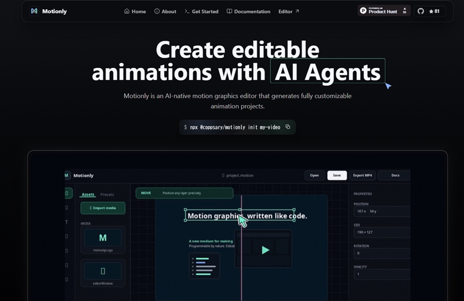Open the GitHub stars button
The height and width of the screenshot is (301, 464).
[x=429, y=11]
